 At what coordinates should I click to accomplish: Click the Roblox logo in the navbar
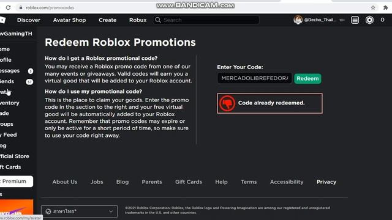pos(2,20)
